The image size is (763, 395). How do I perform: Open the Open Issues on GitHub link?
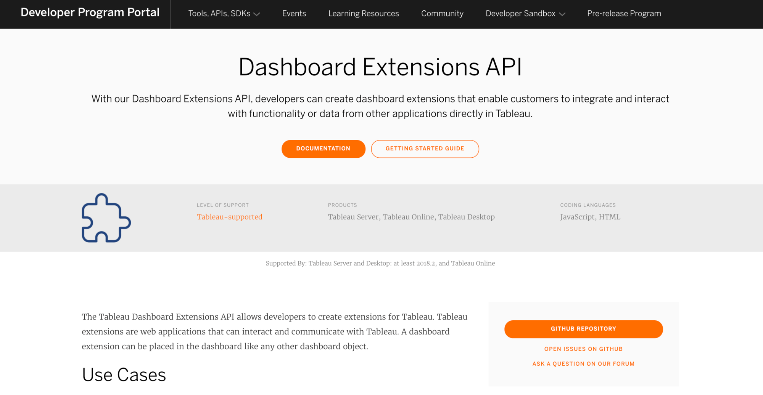coord(583,349)
